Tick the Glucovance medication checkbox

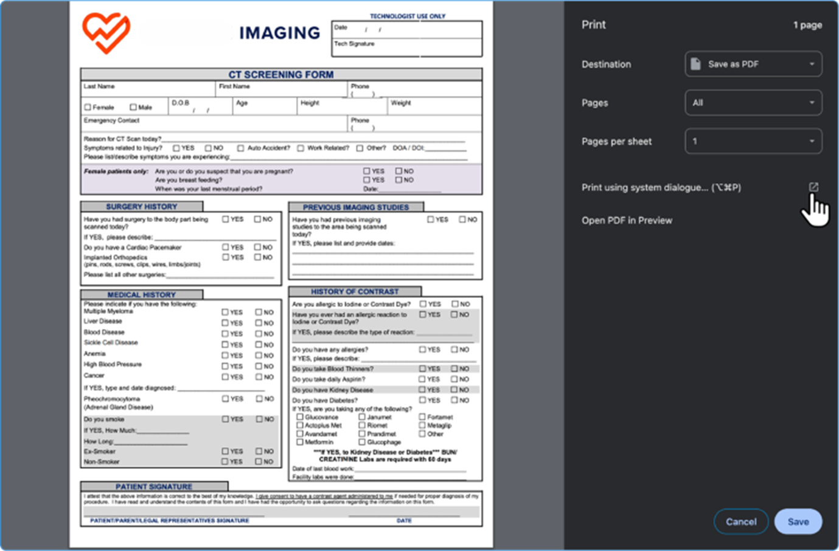point(300,417)
